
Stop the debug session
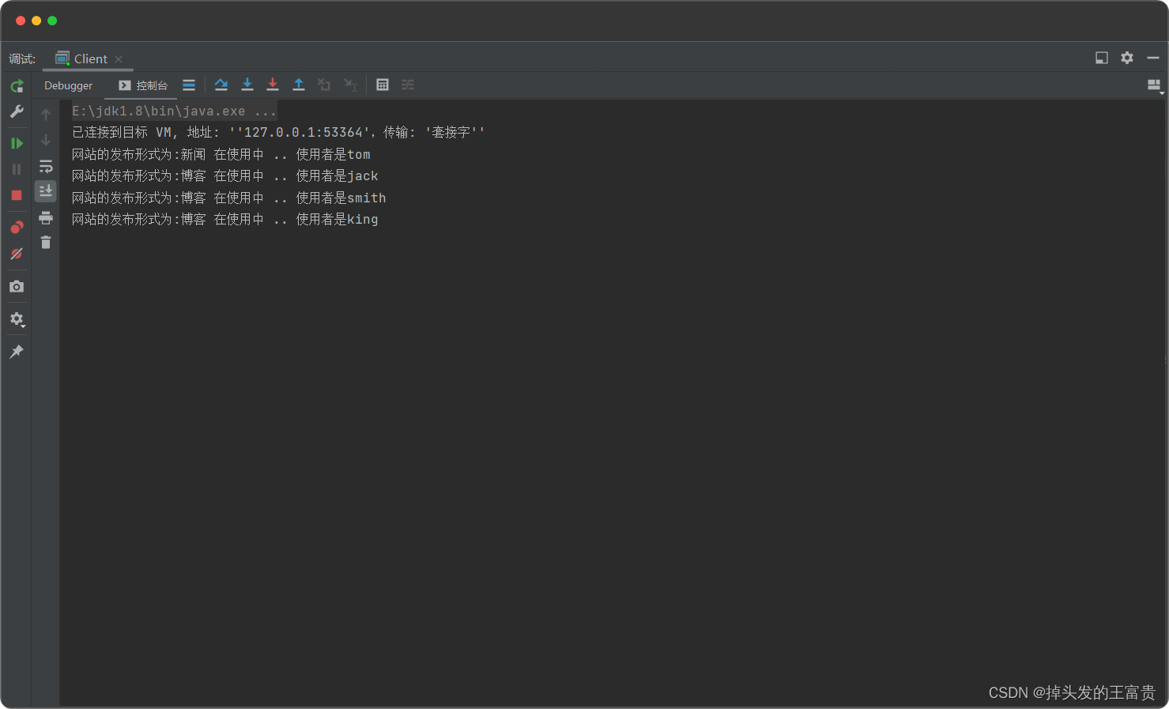(17, 195)
